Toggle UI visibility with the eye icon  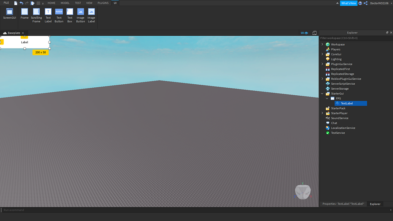[x=306, y=33]
